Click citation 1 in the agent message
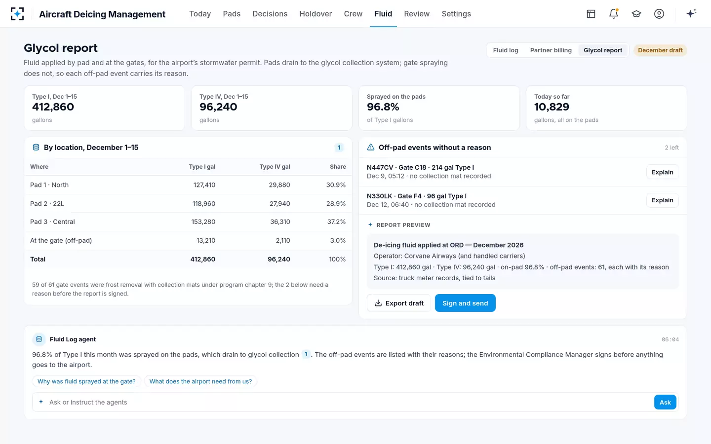711x444 pixels. (x=306, y=354)
